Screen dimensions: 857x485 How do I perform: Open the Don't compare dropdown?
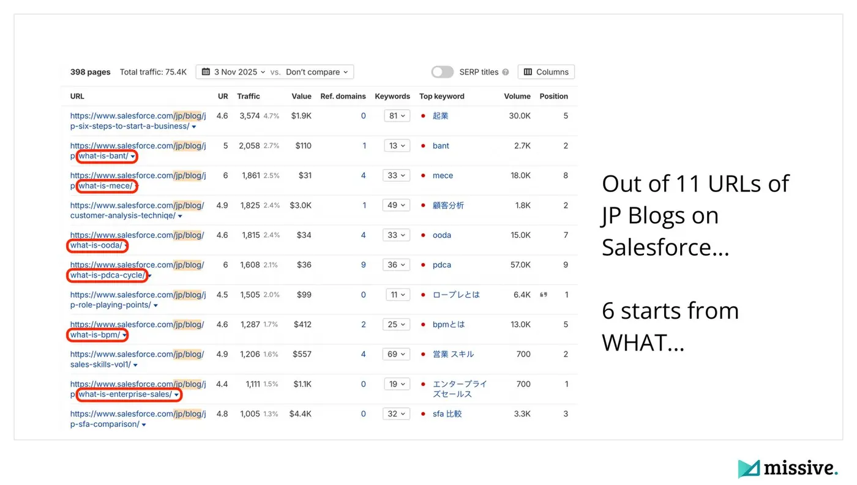coord(316,72)
